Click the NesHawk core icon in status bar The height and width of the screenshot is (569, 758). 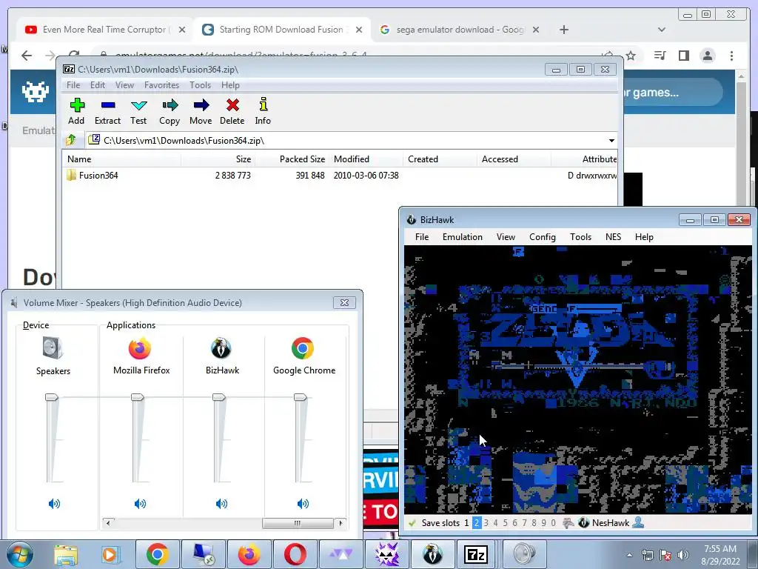pyautogui.click(x=583, y=523)
